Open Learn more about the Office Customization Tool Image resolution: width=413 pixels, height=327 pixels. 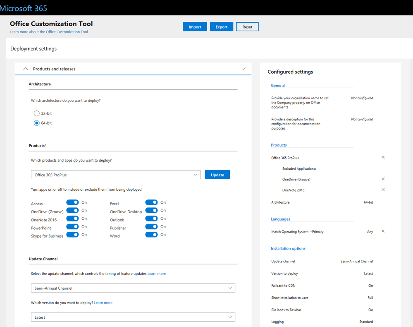tap(49, 32)
